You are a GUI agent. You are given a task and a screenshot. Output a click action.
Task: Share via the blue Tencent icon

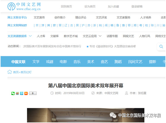(22, 93)
